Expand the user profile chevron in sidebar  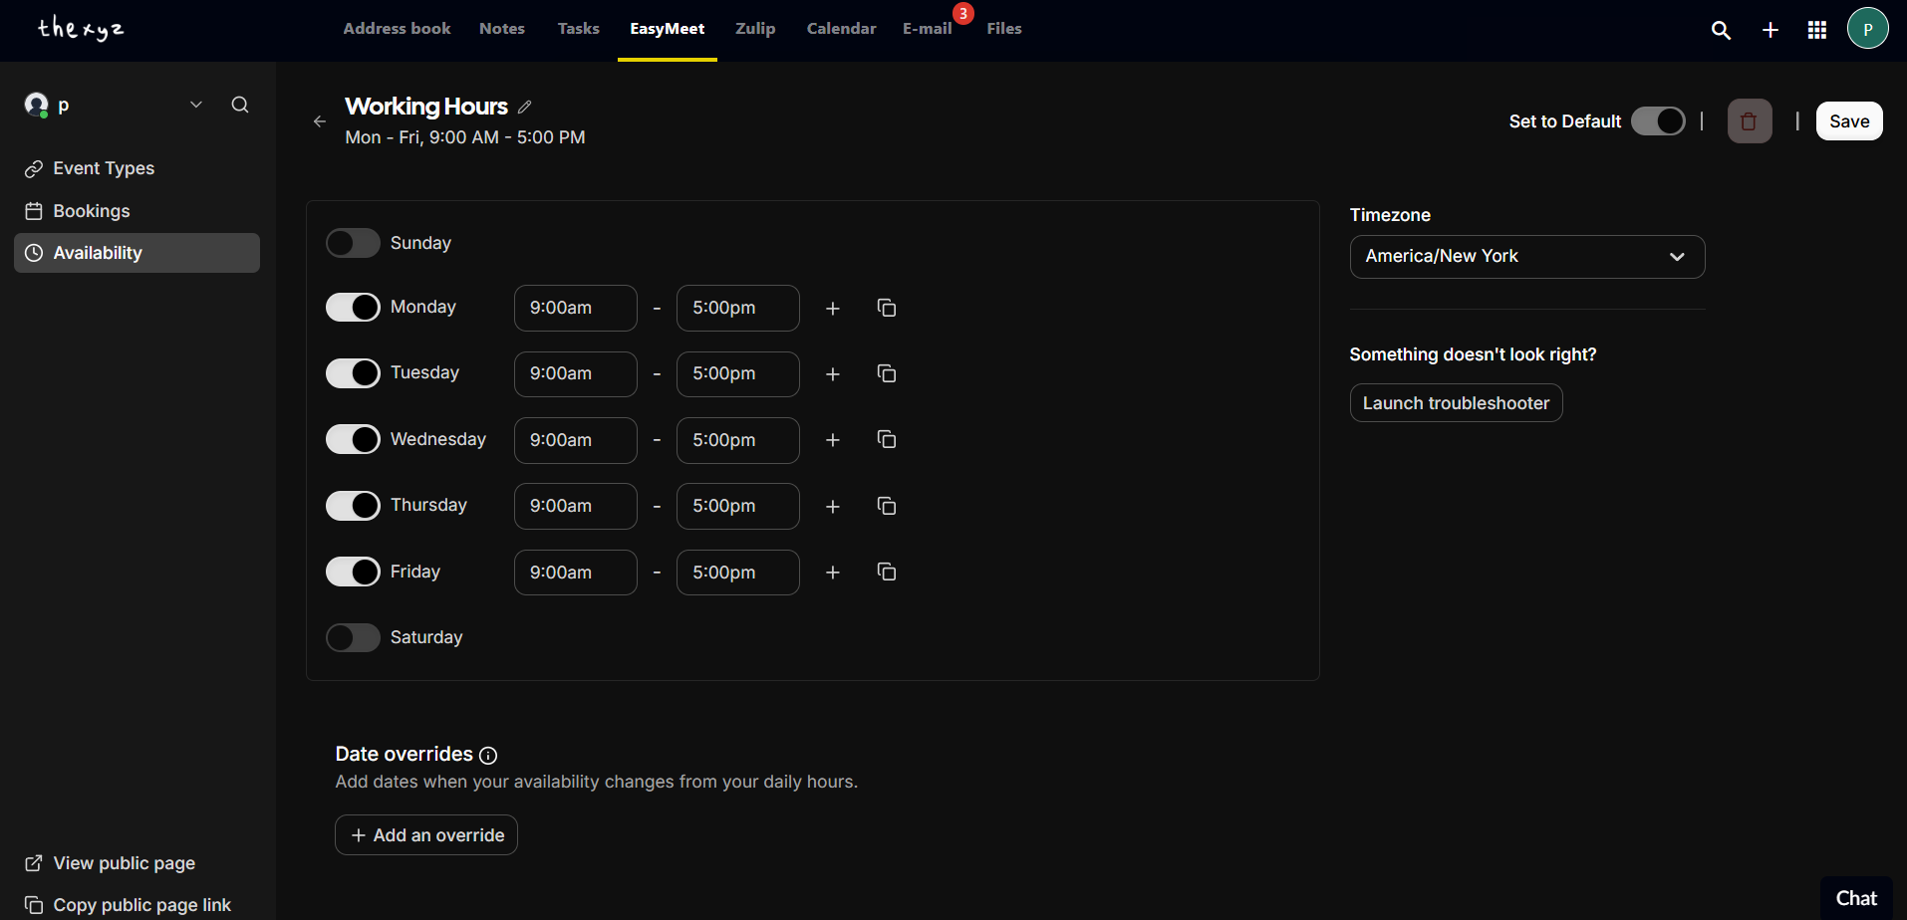(196, 105)
